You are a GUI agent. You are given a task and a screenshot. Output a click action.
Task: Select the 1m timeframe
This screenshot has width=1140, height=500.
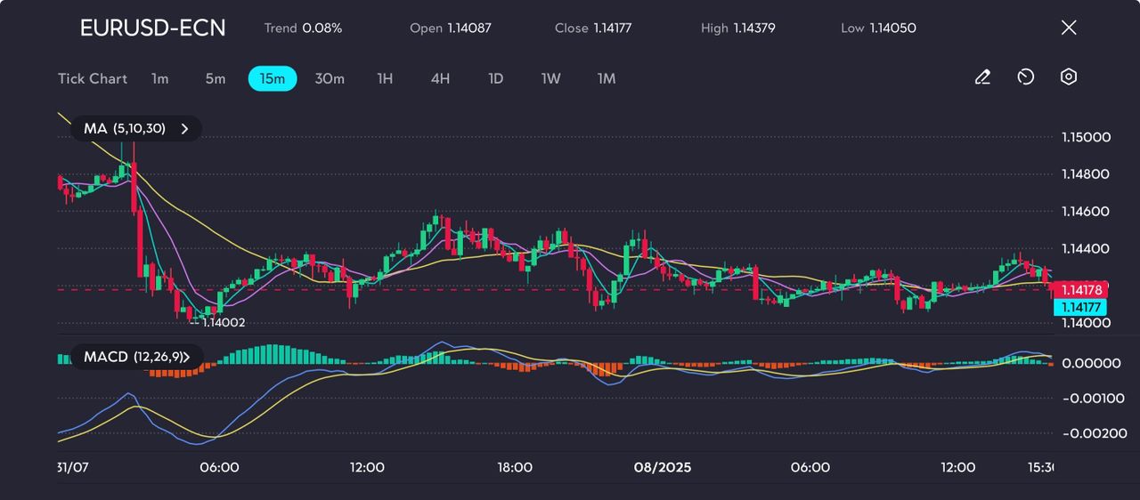click(x=159, y=79)
